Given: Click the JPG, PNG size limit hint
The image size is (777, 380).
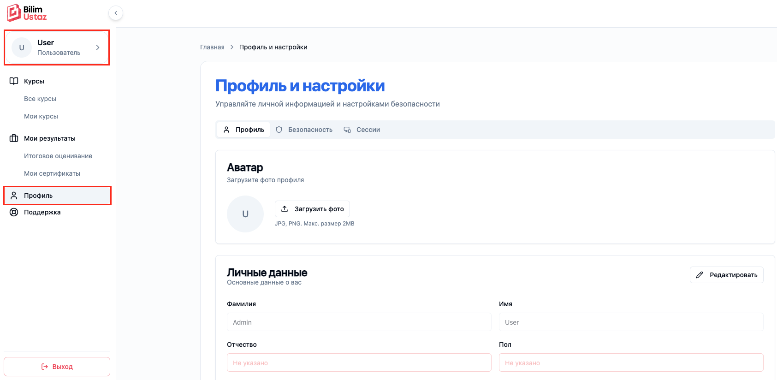Looking at the screenshot, I should tap(314, 224).
